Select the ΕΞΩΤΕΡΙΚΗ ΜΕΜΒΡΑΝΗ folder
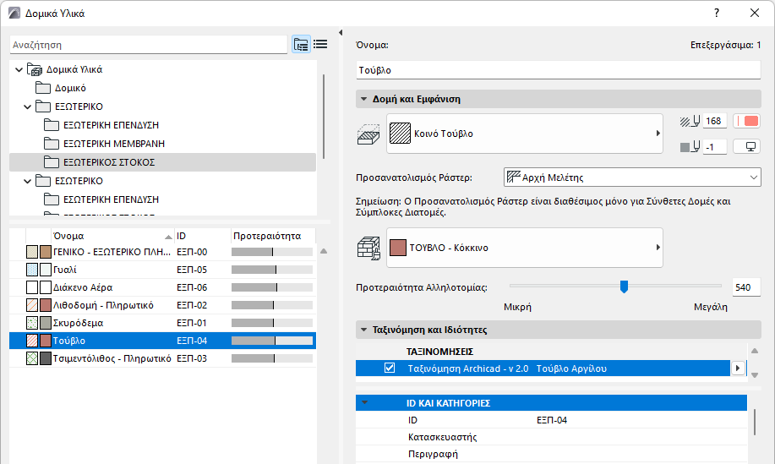The image size is (775, 464). click(113, 143)
